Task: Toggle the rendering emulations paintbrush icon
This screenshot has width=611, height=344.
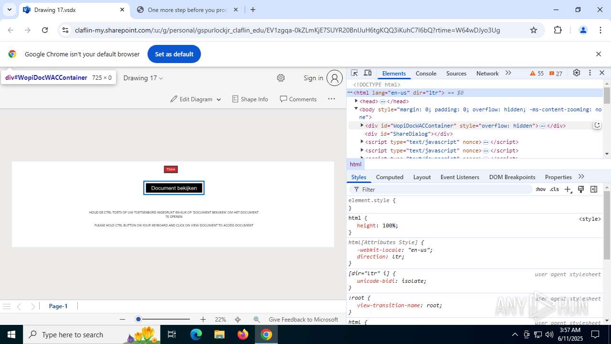Action: coord(581,189)
